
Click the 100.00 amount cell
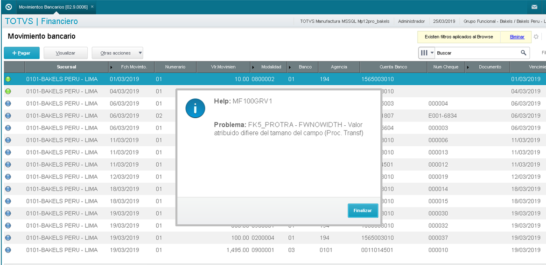(240, 238)
